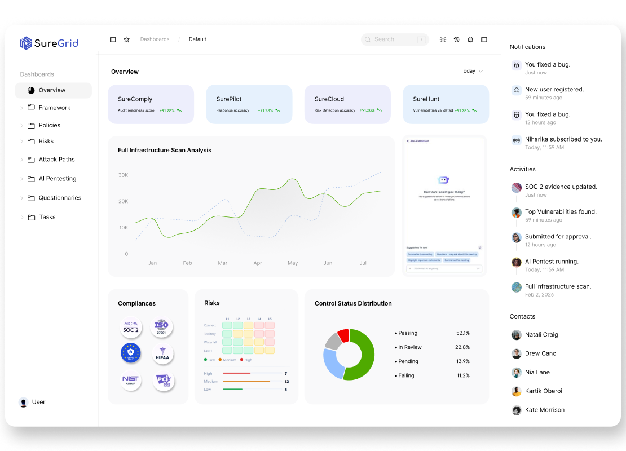Click 'Highlight important statements' suggestion
The image size is (626, 451).
424,260
